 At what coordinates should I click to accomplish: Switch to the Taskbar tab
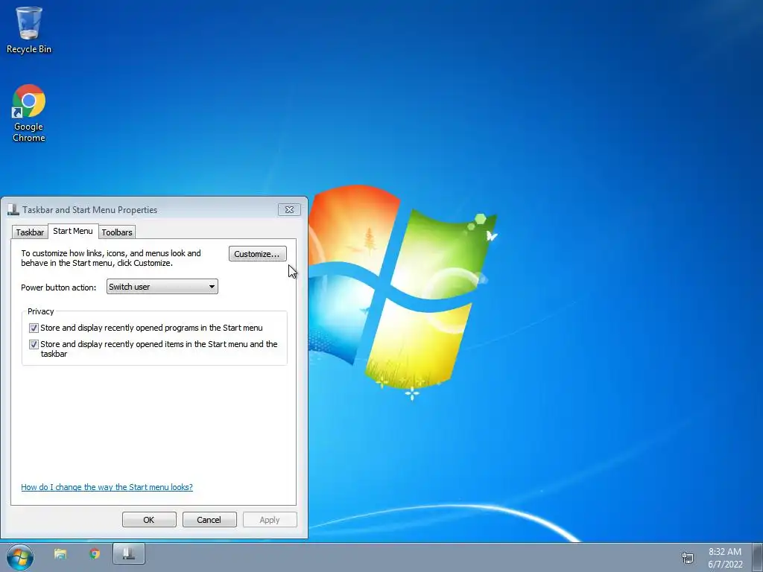[30, 232]
